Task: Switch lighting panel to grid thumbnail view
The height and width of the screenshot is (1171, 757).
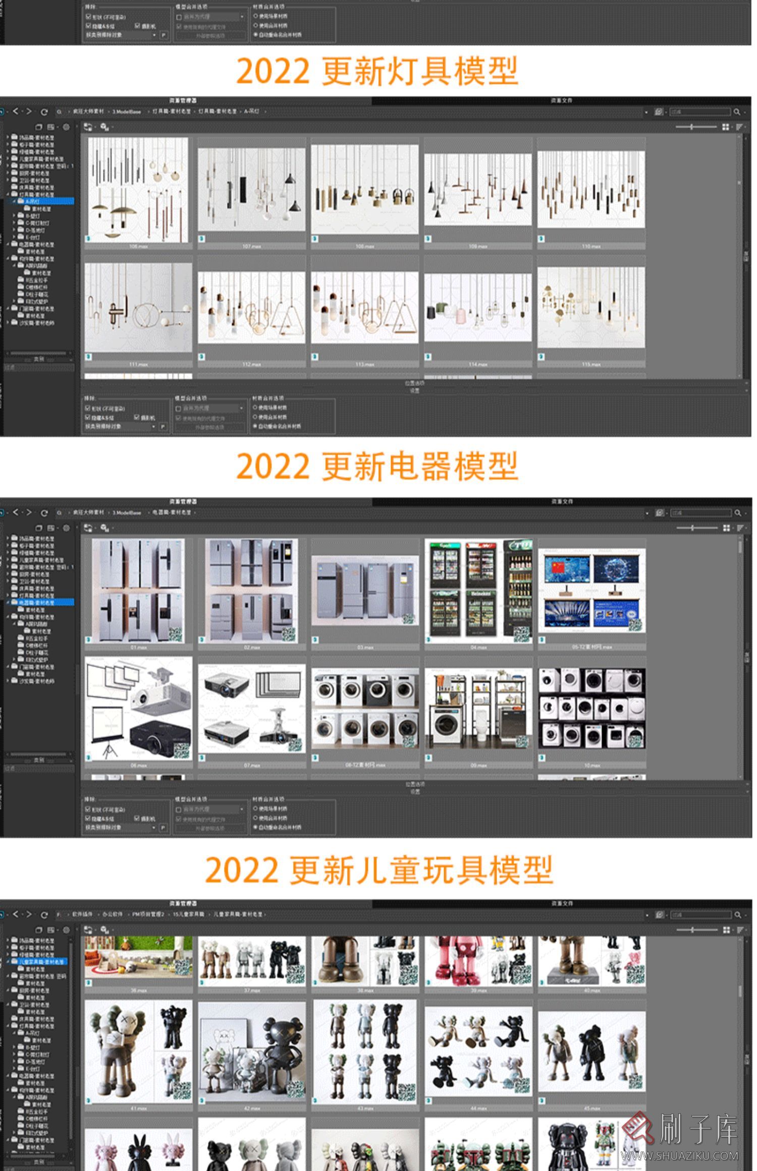Action: 726,127
